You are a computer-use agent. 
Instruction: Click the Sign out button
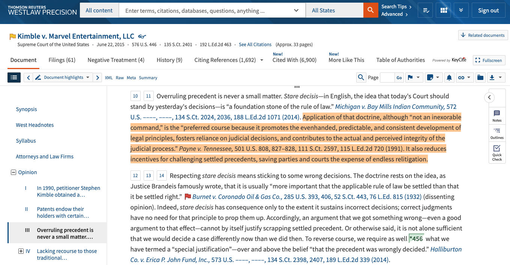[x=488, y=11]
